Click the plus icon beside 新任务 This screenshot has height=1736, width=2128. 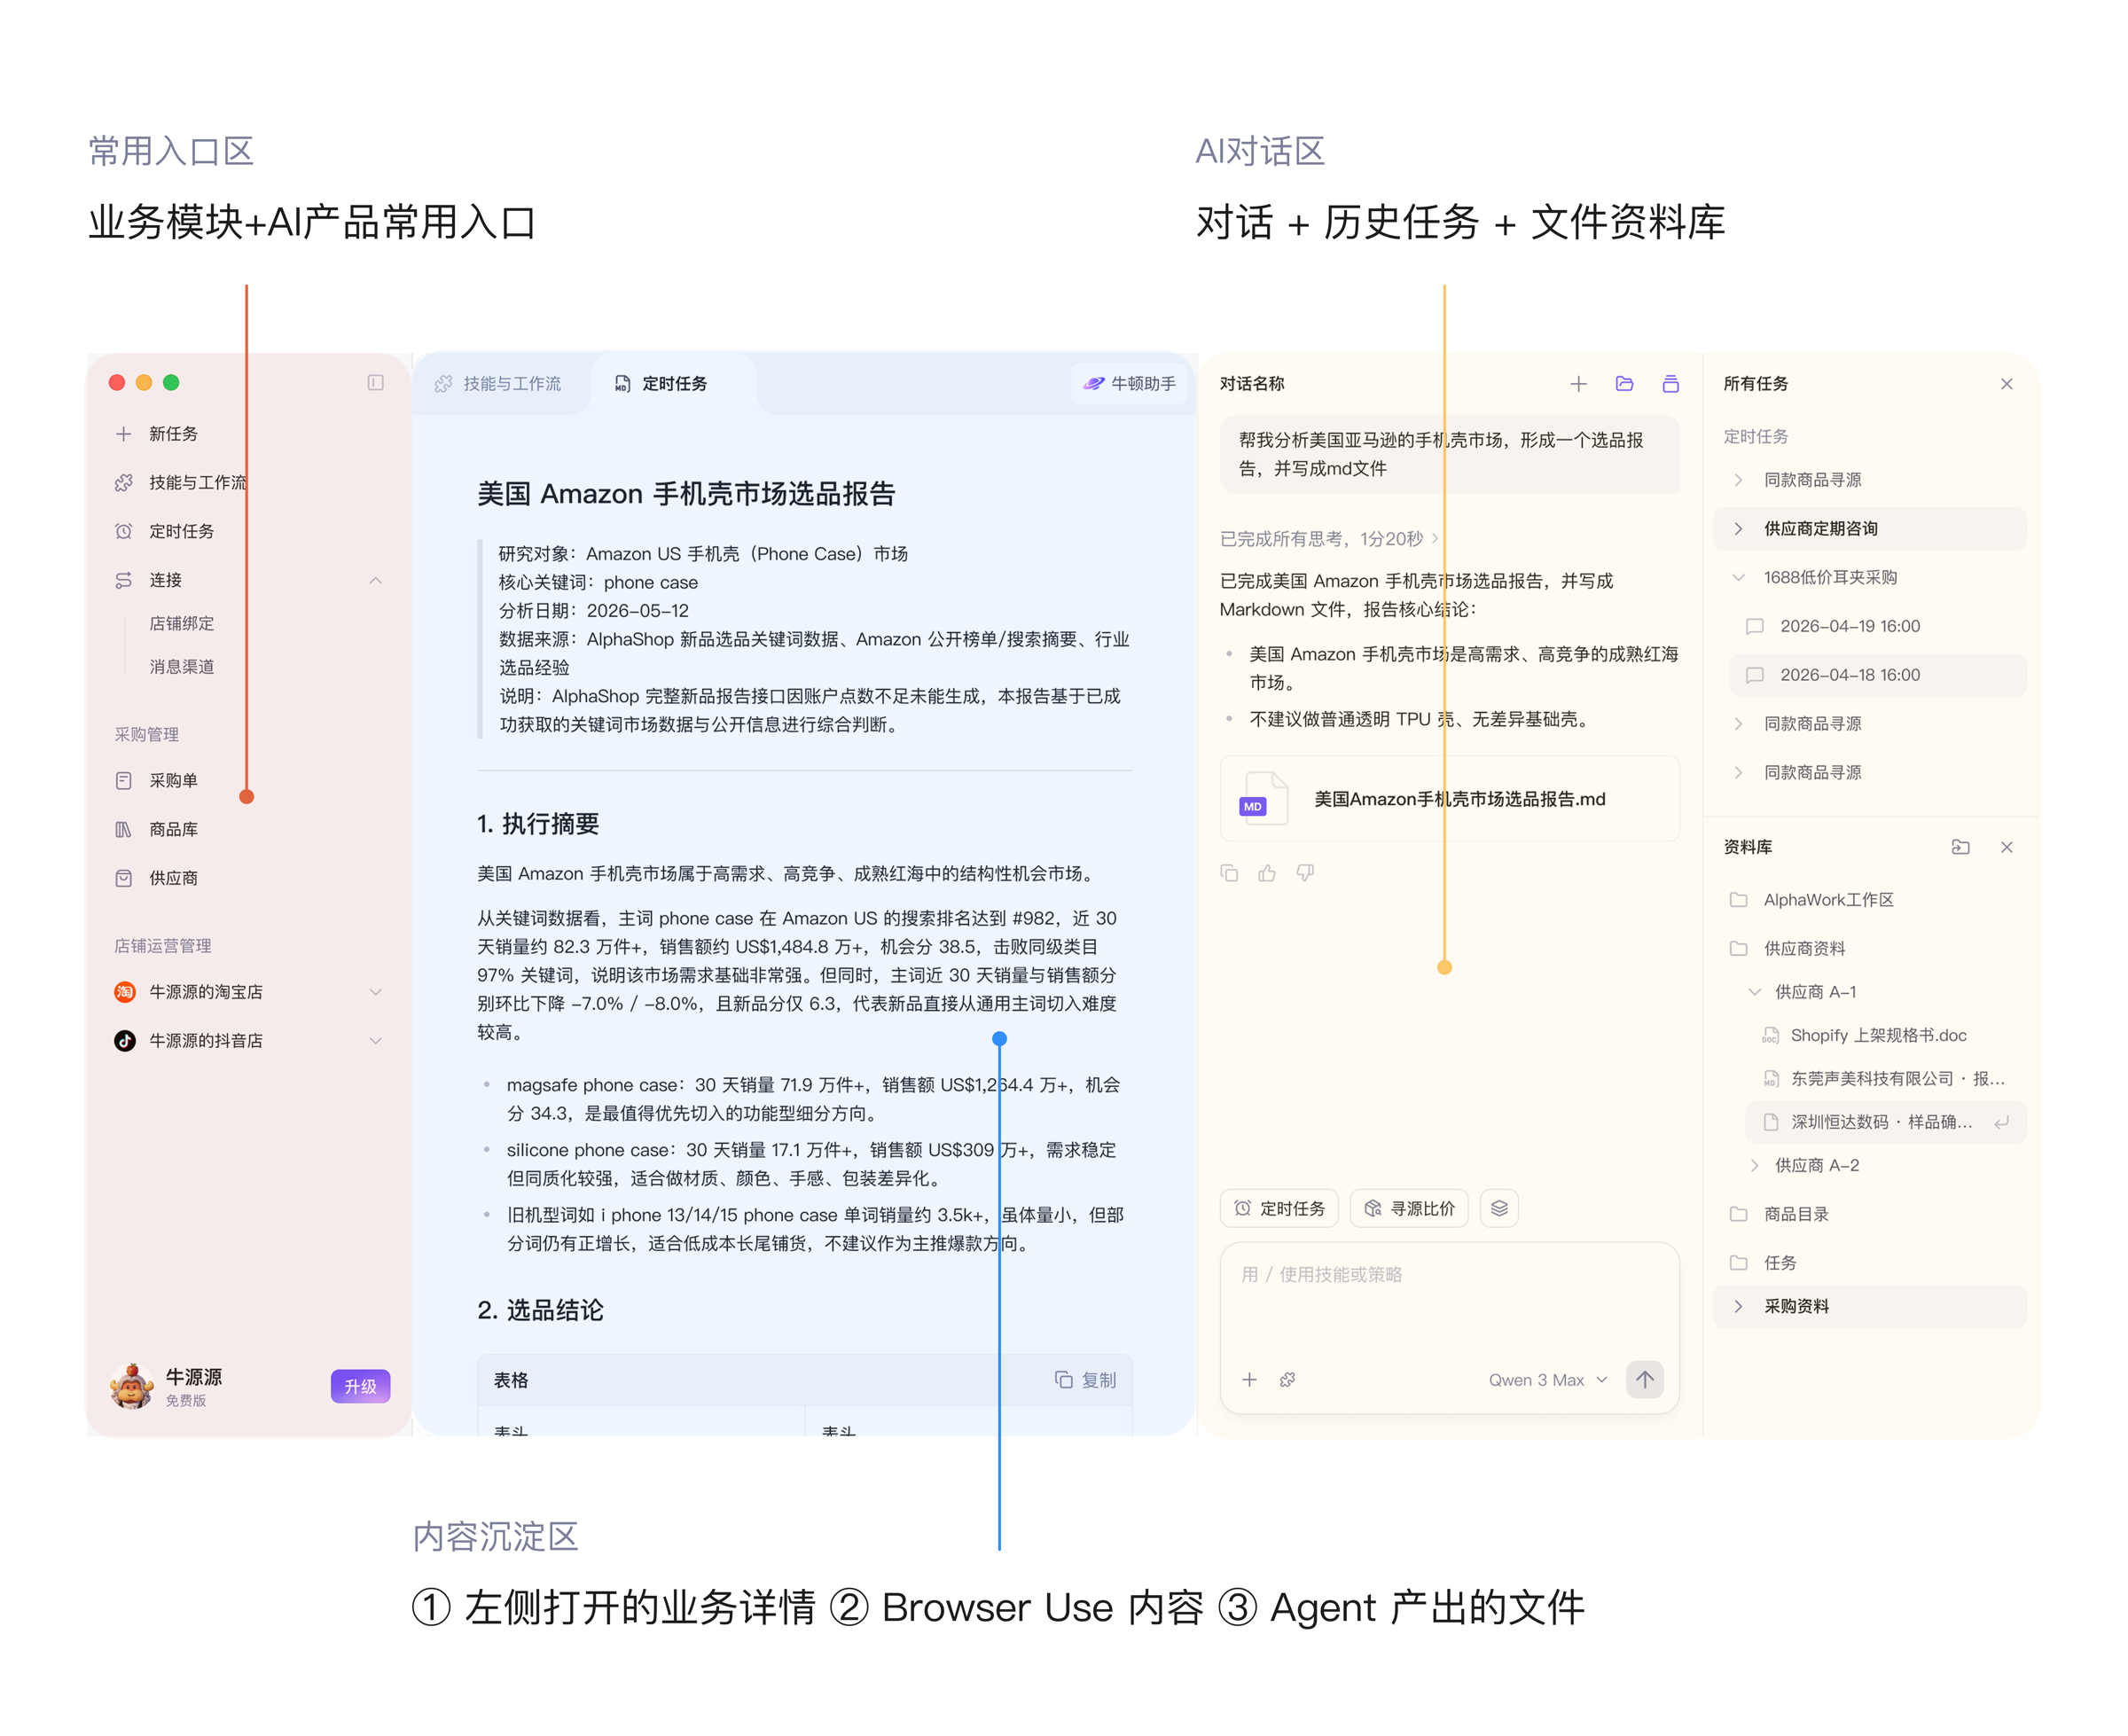click(123, 434)
